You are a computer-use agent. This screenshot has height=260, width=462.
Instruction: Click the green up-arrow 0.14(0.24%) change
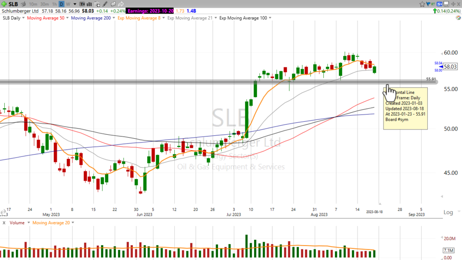click(x=447, y=11)
